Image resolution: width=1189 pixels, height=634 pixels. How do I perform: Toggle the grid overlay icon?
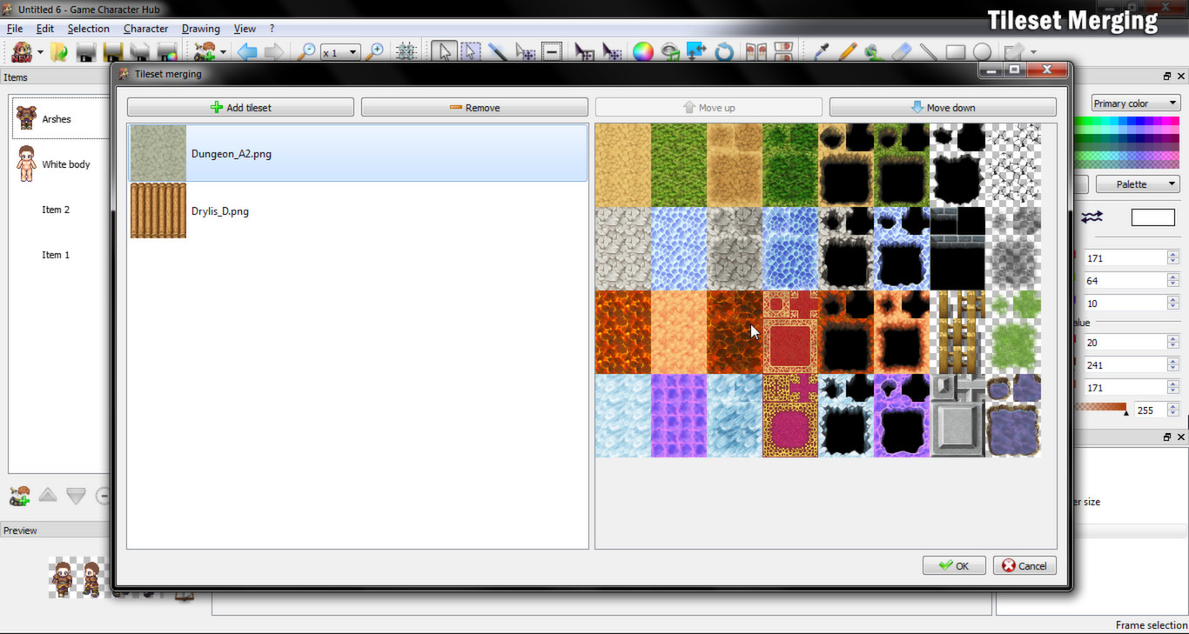click(406, 51)
